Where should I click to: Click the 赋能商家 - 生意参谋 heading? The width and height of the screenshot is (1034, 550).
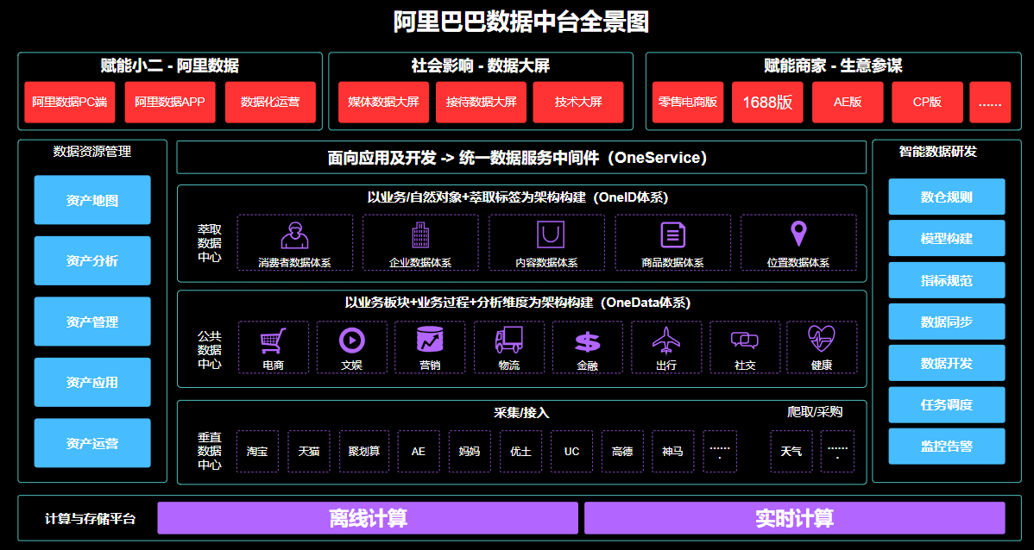[x=833, y=66]
